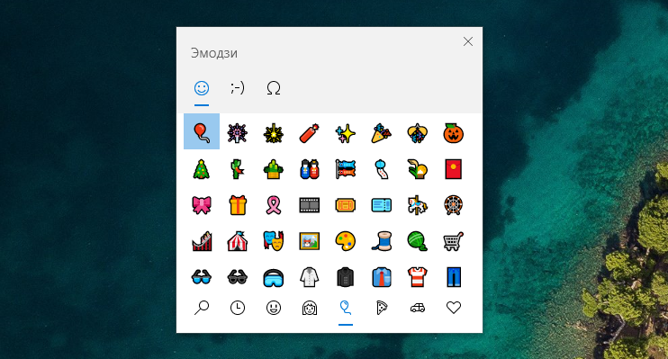Insert the striped t-shirt emoji

[418, 277]
